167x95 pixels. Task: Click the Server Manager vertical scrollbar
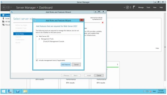[x=165, y=47]
